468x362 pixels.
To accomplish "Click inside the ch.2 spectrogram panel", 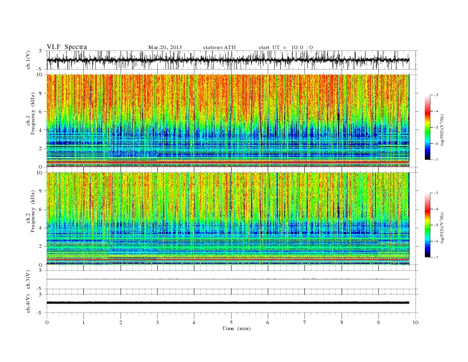I will (x=228, y=218).
